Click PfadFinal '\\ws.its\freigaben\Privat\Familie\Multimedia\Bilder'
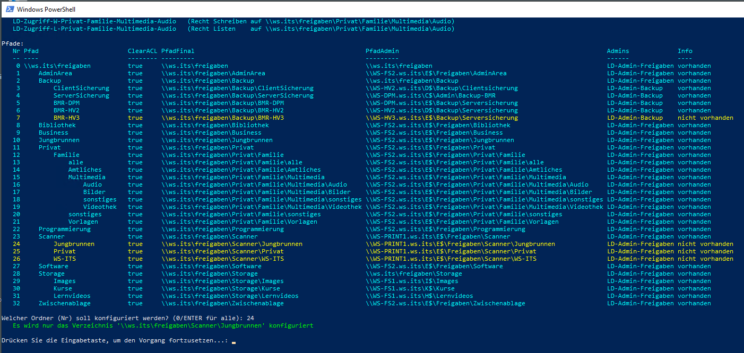 (x=256, y=192)
